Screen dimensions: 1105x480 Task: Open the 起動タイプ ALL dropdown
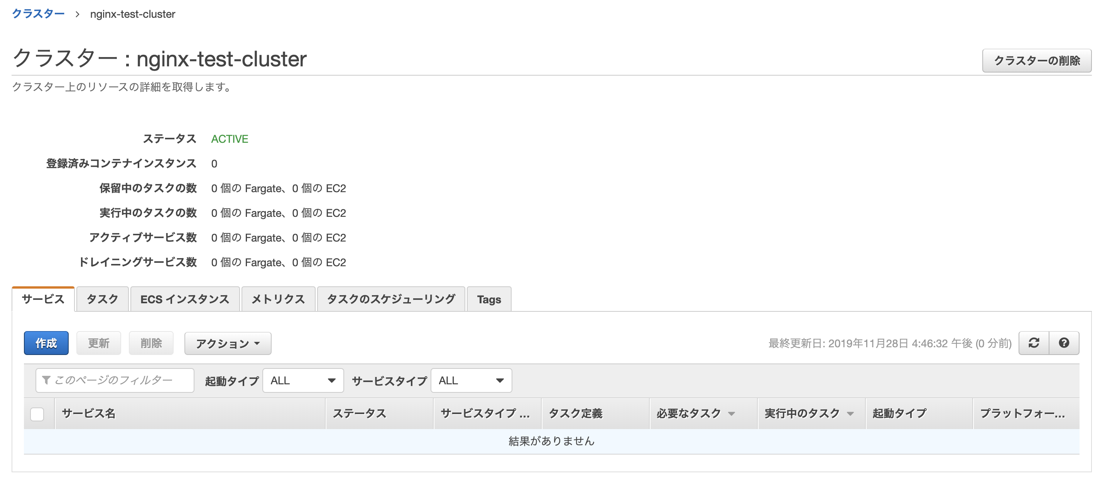[303, 380]
